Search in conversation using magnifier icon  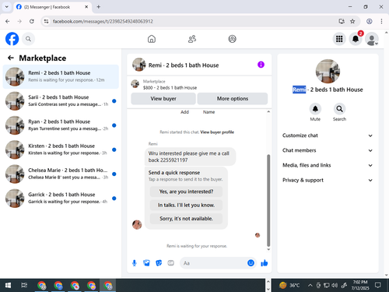[339, 109]
